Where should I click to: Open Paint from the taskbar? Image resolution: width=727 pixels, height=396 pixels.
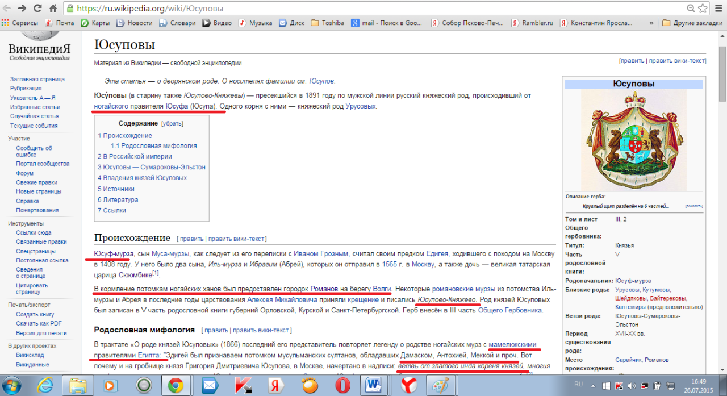441,386
